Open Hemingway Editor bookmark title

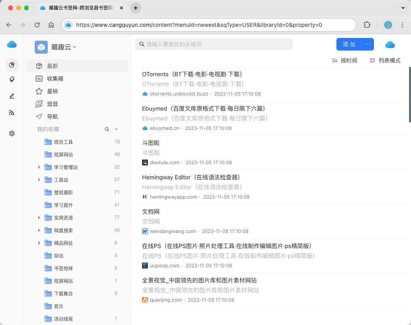192,177
